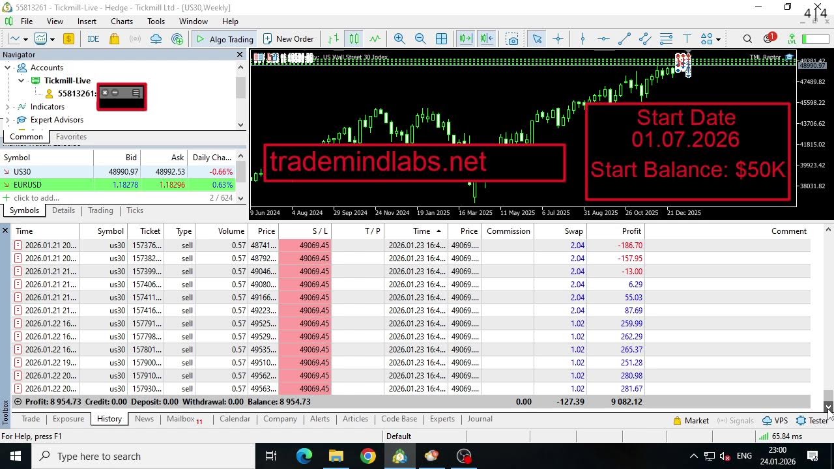
Task: Click the New Order button
Action: (287, 39)
